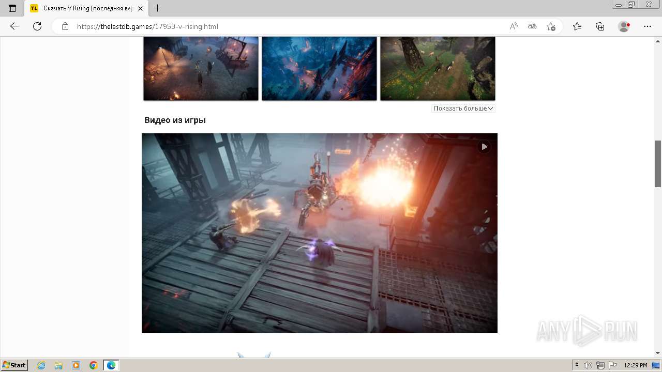Open the network tray icon

click(600, 365)
